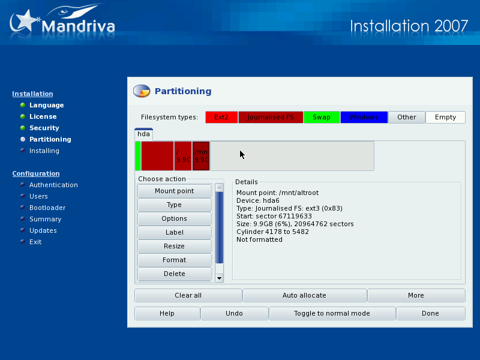Image resolution: width=480 pixels, height=360 pixels.
Task: Delete the selected partition
Action: point(175,274)
